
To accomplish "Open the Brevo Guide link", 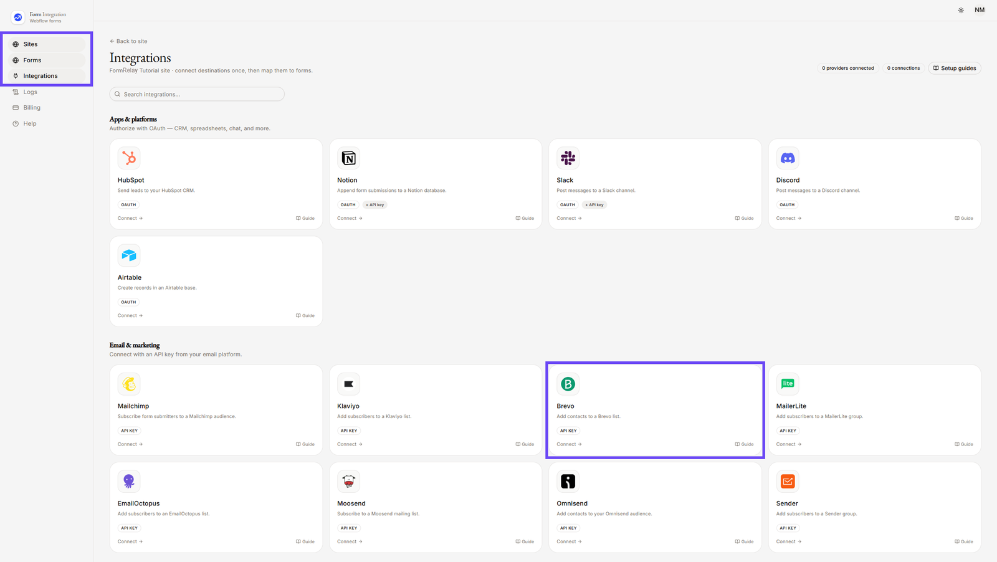I will click(744, 444).
